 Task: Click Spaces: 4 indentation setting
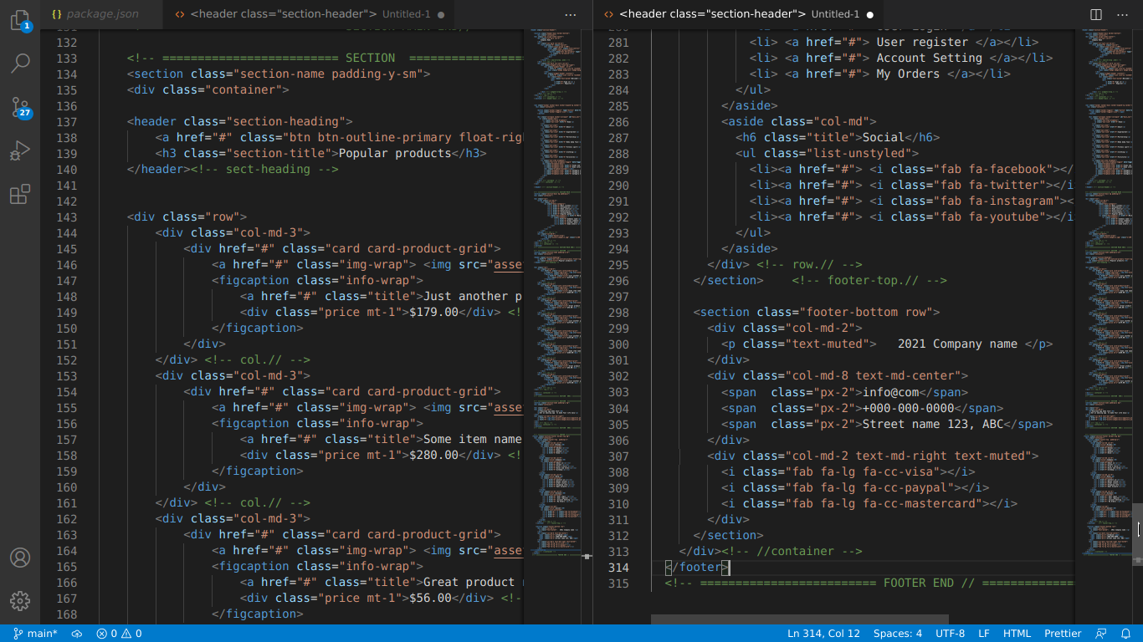[898, 634]
